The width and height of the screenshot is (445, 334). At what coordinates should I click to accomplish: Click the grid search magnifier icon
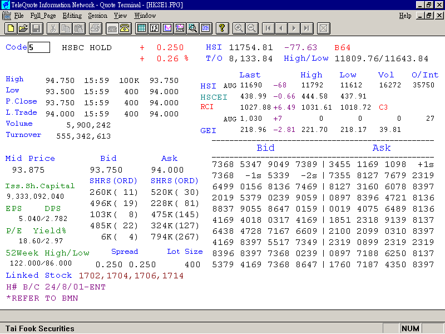(192, 28)
